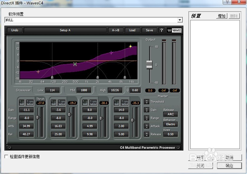This screenshot has height=174, width=247.
Task: Grab the 10226 Hz crossover handle on graph
Action: tap(125, 77)
